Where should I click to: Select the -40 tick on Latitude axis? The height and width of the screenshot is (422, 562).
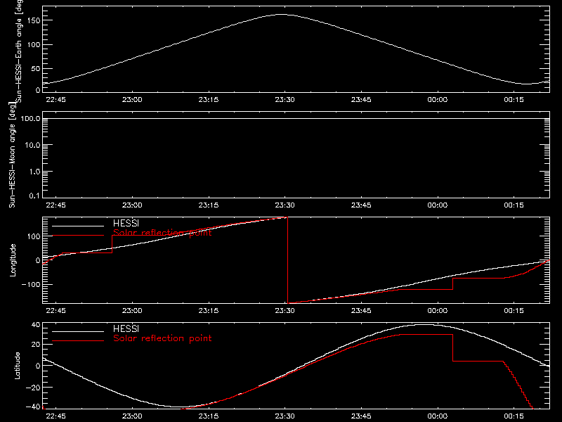[33, 407]
